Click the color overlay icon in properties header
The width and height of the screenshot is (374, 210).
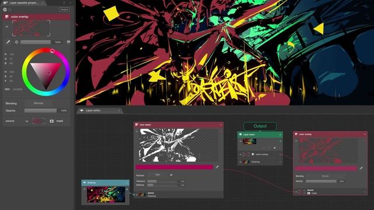6,17
